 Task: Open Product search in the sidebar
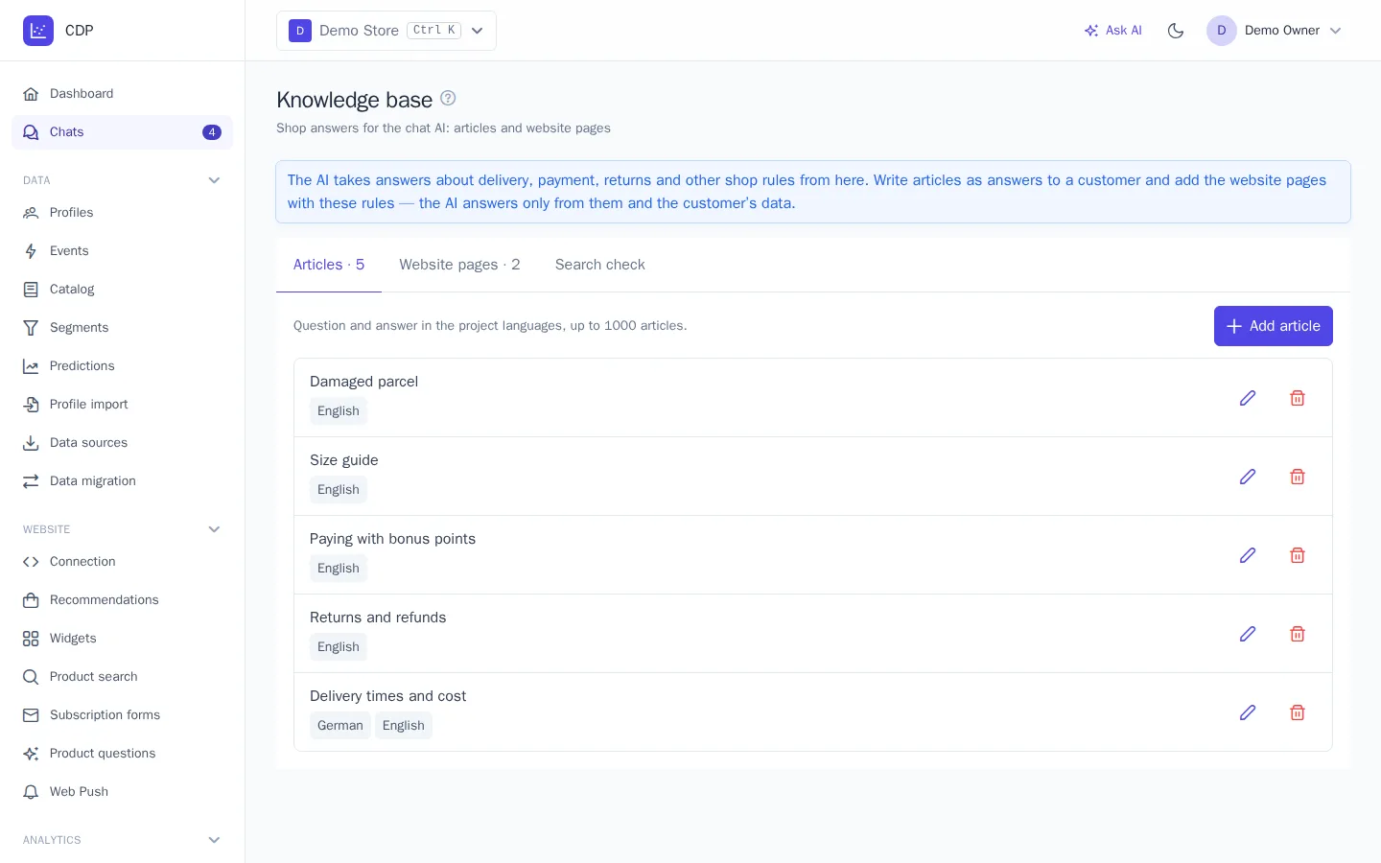pos(122,677)
